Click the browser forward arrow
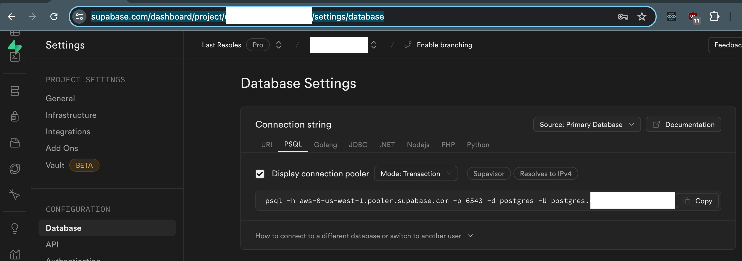This screenshot has height=261, width=742. tap(32, 17)
